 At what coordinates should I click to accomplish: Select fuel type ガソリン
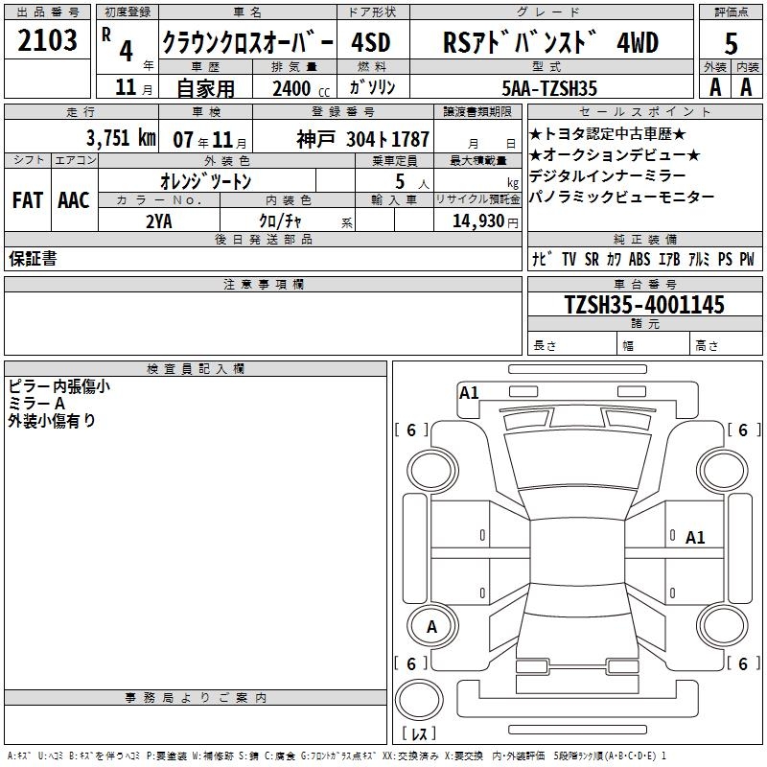click(x=372, y=87)
